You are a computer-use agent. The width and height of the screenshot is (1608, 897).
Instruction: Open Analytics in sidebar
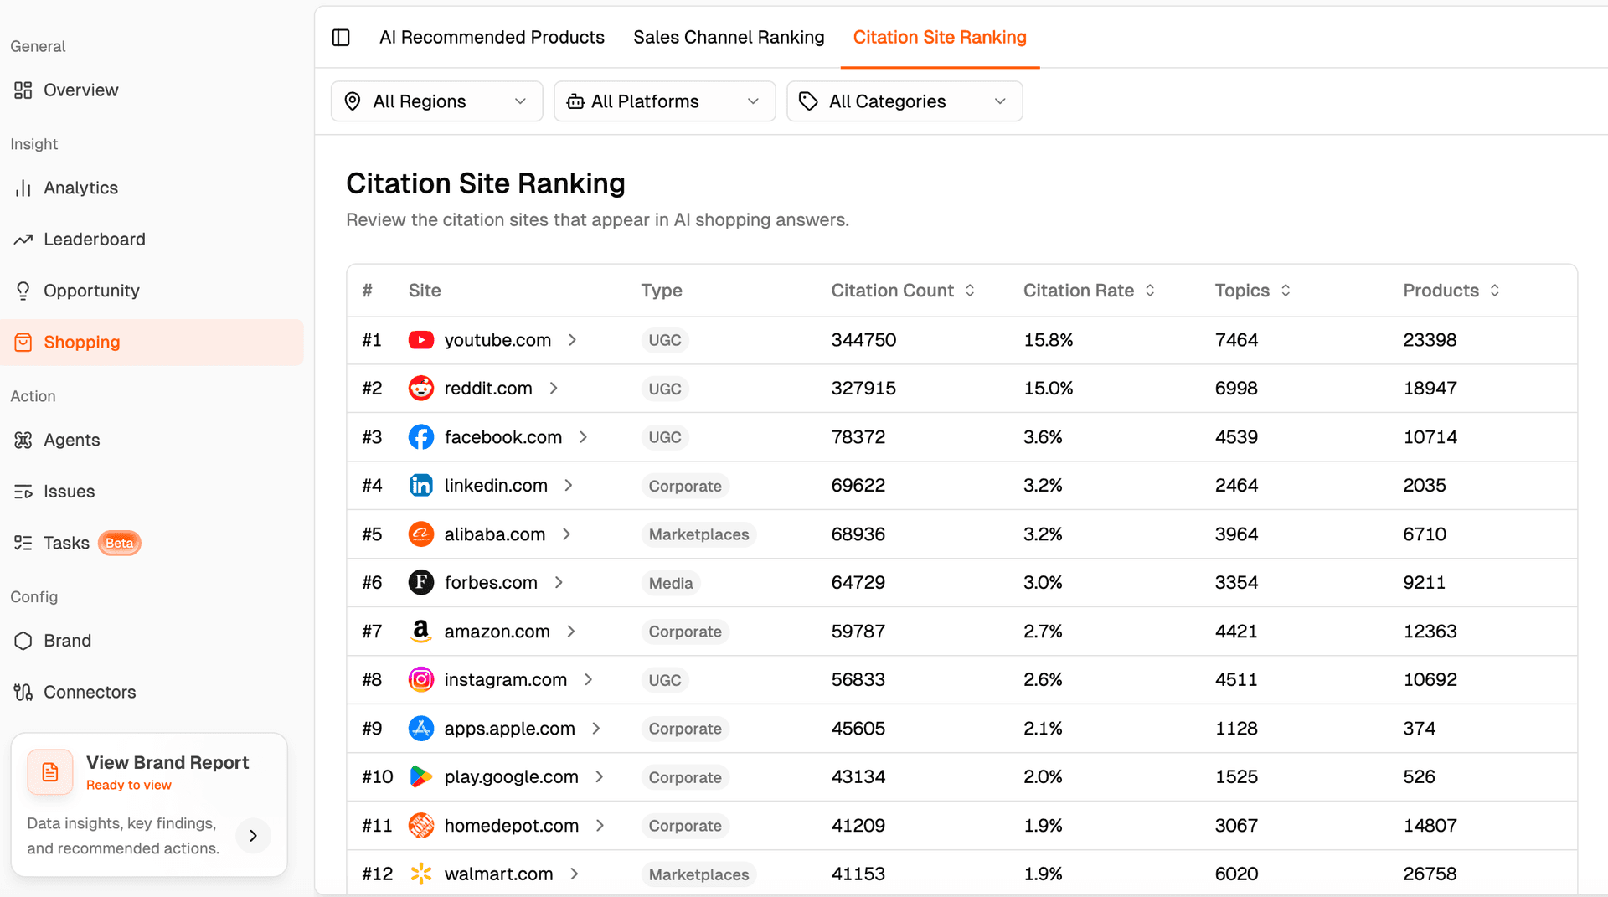pyautogui.click(x=152, y=188)
